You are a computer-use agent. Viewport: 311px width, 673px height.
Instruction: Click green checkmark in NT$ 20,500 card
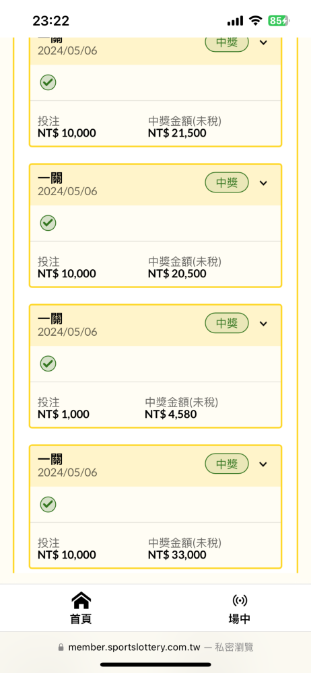[x=48, y=223]
